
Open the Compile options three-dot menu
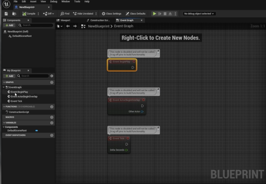point(38,14)
